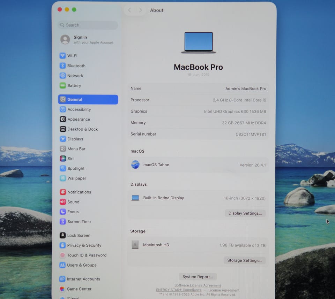Click the Bluetooth sidebar icon

pyautogui.click(x=62, y=66)
